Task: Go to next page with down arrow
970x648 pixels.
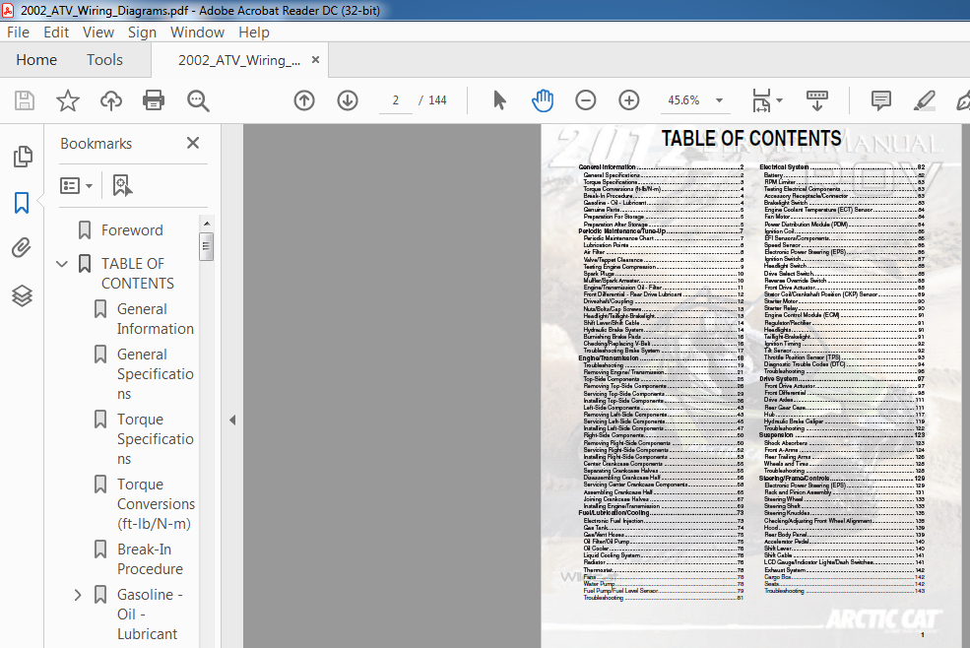Action: click(348, 100)
